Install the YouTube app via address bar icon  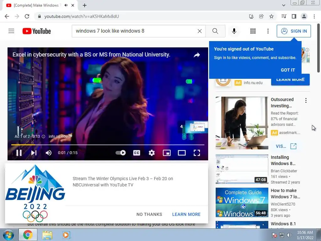[251, 16]
